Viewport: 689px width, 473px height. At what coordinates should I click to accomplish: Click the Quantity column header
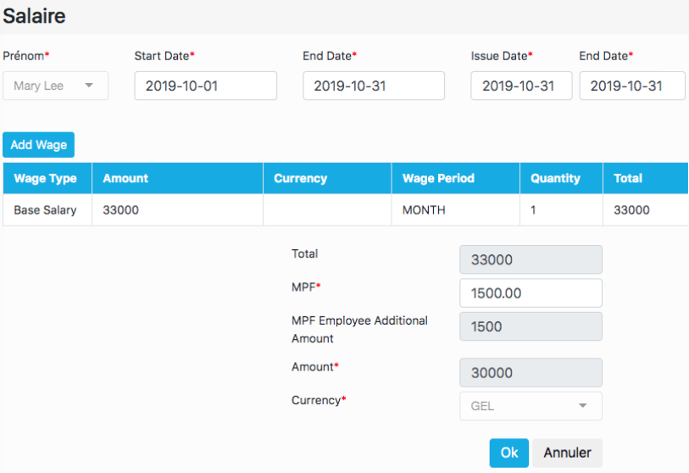(x=561, y=178)
